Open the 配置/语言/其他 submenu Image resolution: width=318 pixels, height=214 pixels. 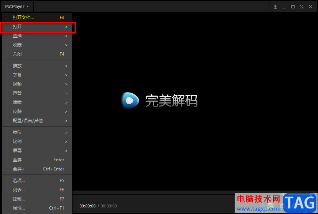pyautogui.click(x=37, y=121)
